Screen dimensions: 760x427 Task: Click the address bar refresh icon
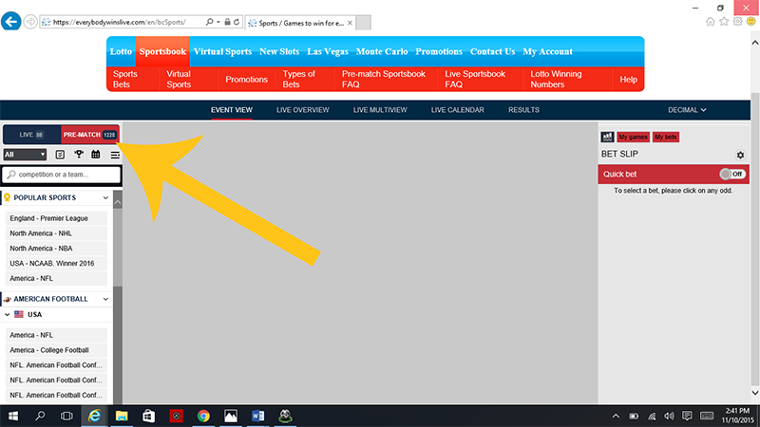click(x=237, y=22)
